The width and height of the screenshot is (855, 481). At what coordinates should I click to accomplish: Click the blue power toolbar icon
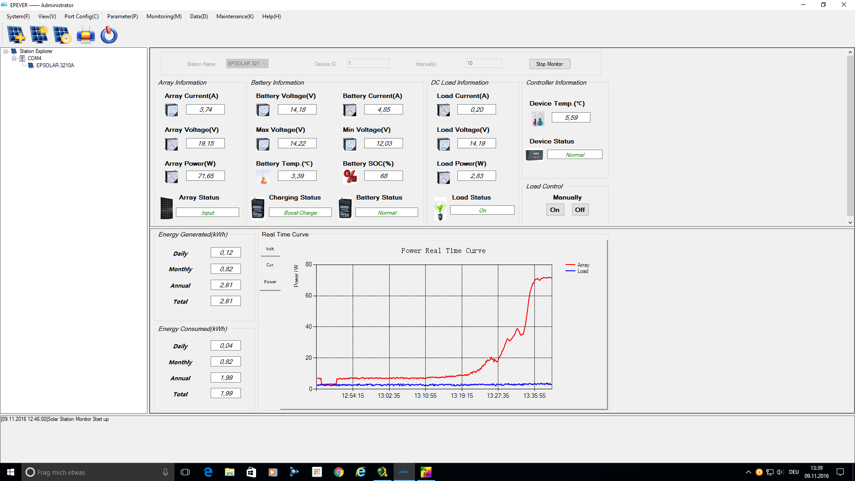point(109,35)
